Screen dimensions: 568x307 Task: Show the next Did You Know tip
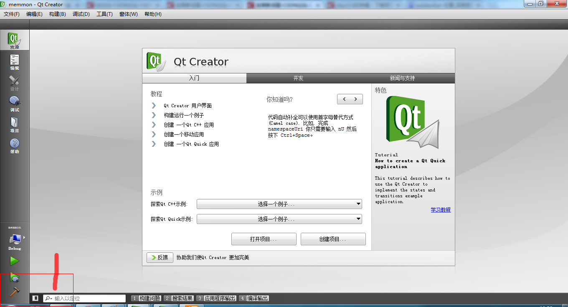coord(356,99)
